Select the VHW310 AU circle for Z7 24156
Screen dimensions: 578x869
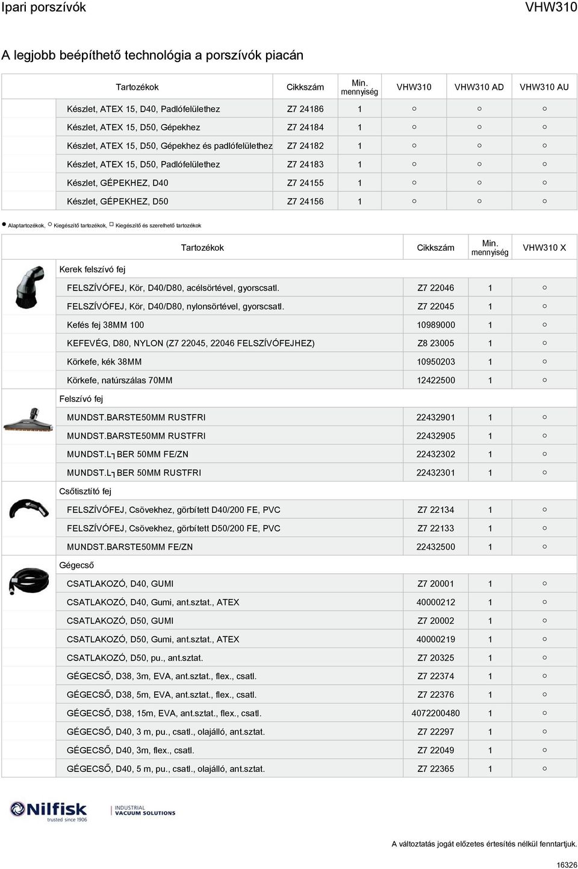pos(544,201)
